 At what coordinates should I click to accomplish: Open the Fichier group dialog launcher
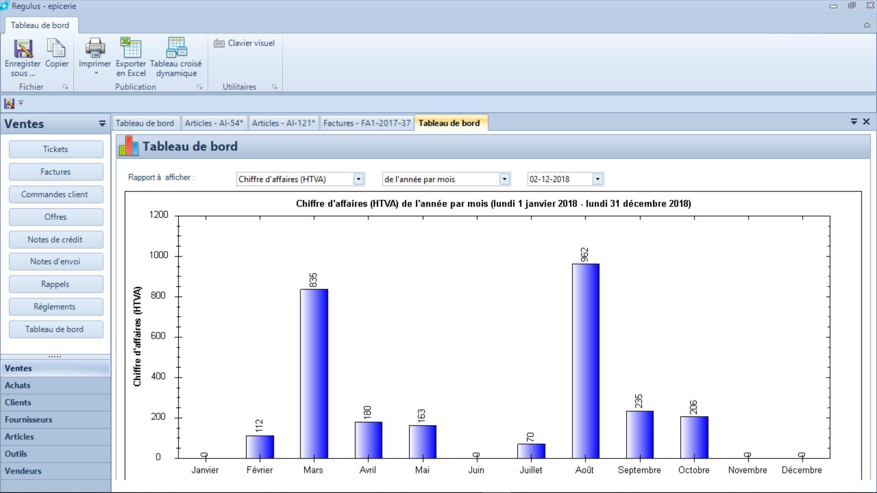tap(65, 87)
